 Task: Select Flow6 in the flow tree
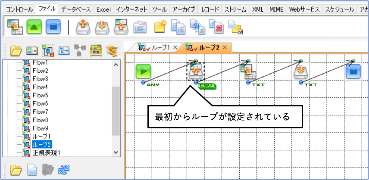point(40,103)
